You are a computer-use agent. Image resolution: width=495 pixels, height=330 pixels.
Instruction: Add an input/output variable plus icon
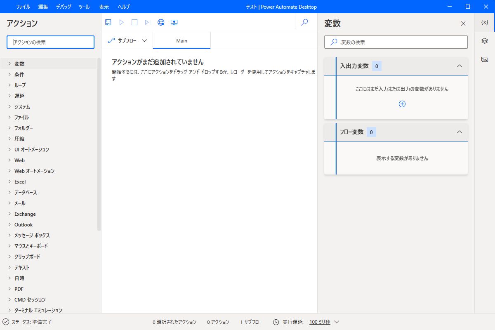pyautogui.click(x=402, y=104)
